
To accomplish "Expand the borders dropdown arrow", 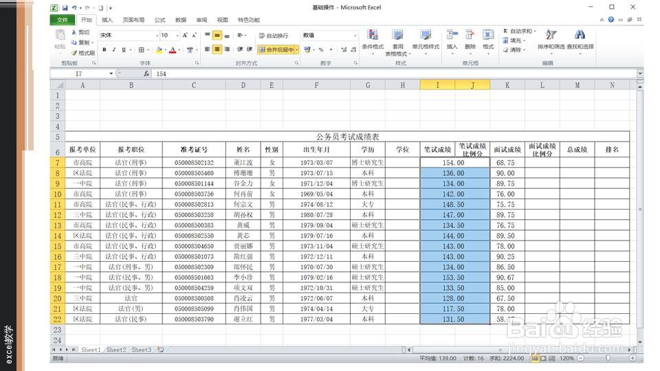I will 148,49.
